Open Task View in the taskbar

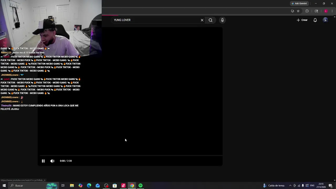pos(63,186)
